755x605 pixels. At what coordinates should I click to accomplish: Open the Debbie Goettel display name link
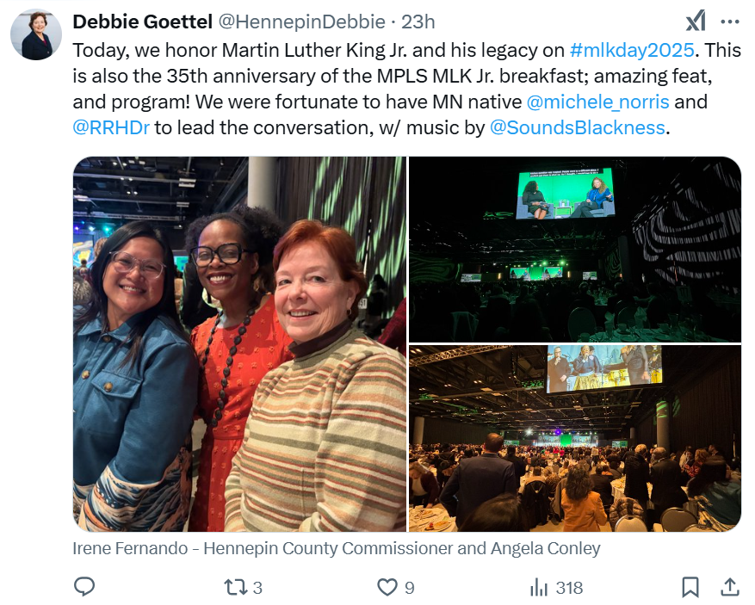tap(143, 22)
